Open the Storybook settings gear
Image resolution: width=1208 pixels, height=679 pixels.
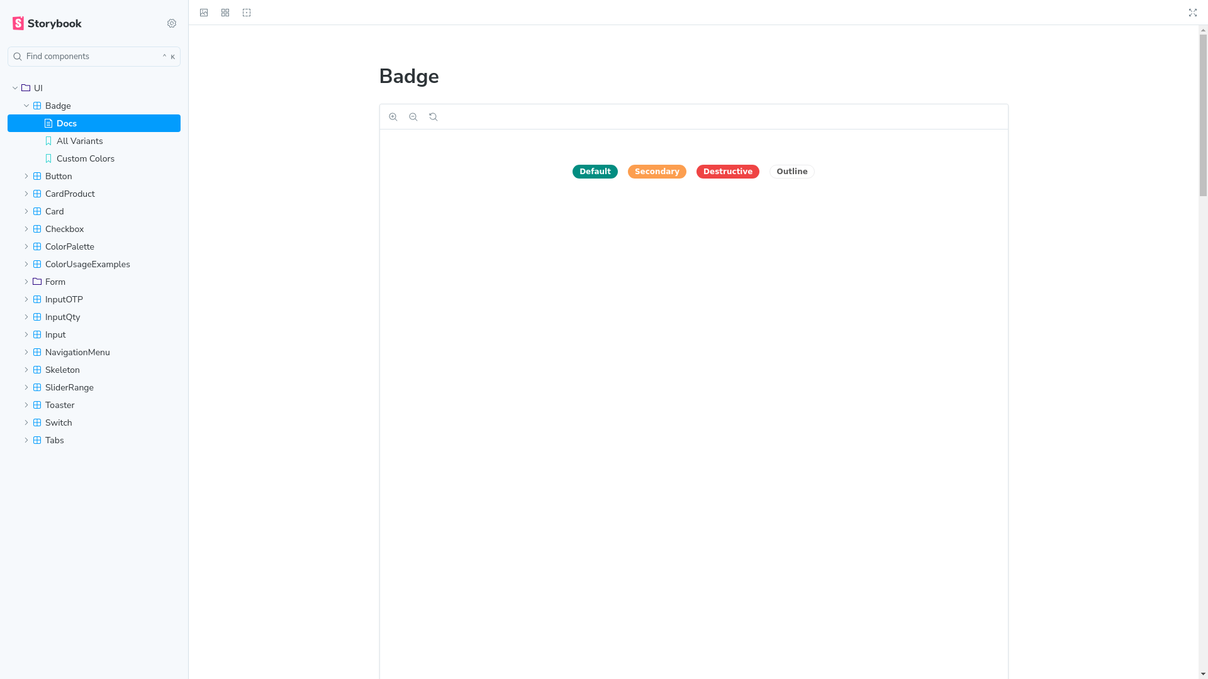(x=172, y=23)
